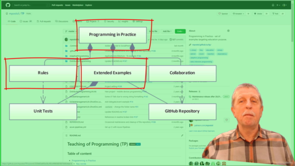
Task: Open the plus create-new menu
Action: pos(278,5)
